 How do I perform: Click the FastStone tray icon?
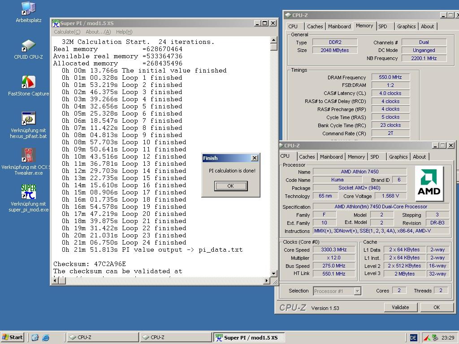[x=427, y=338]
